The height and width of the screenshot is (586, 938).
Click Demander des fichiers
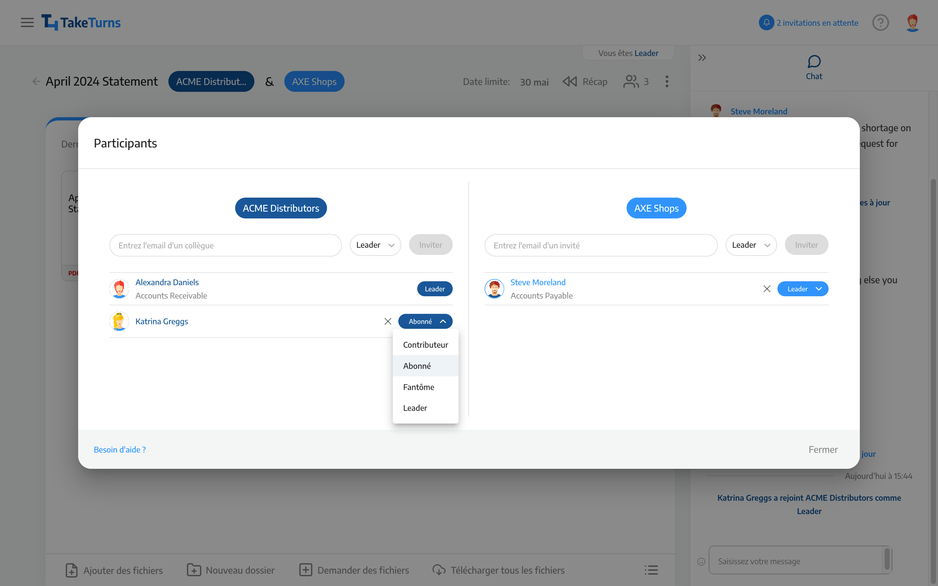click(354, 570)
